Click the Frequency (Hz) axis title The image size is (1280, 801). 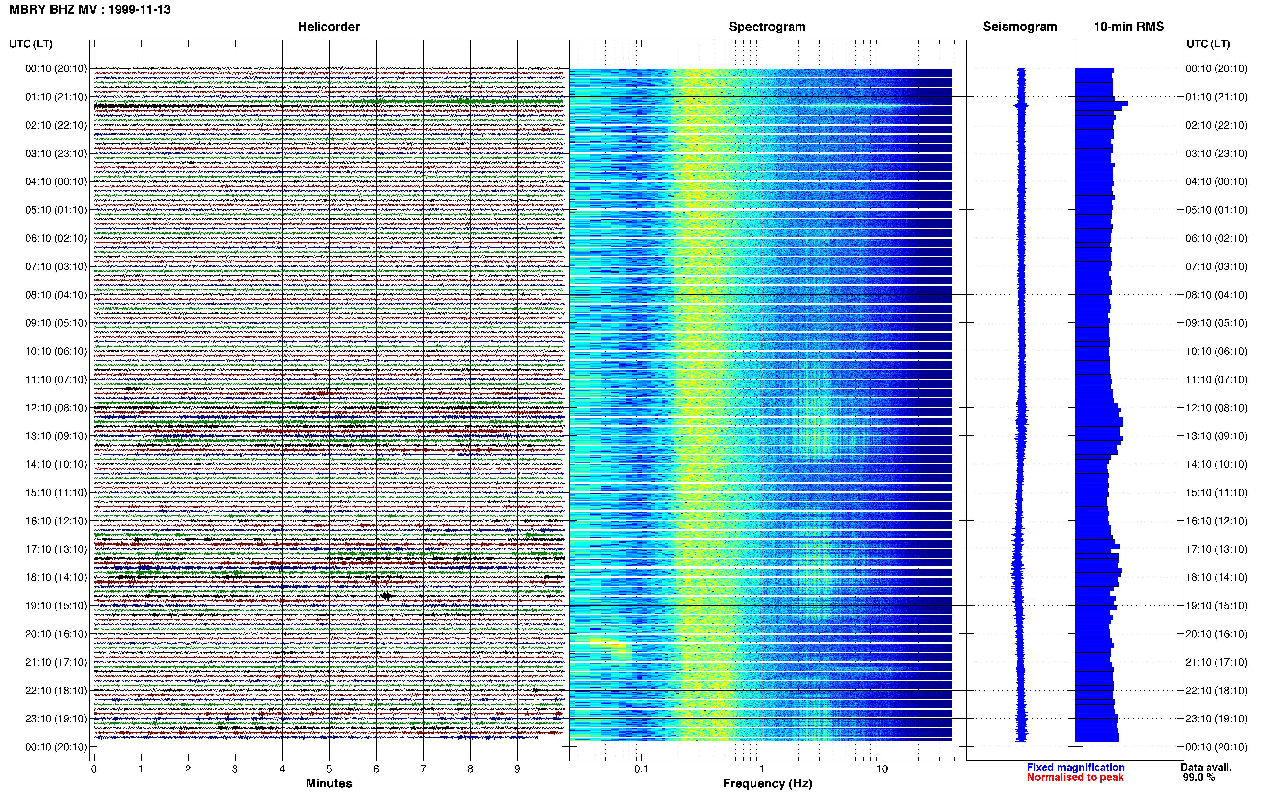pos(767,783)
